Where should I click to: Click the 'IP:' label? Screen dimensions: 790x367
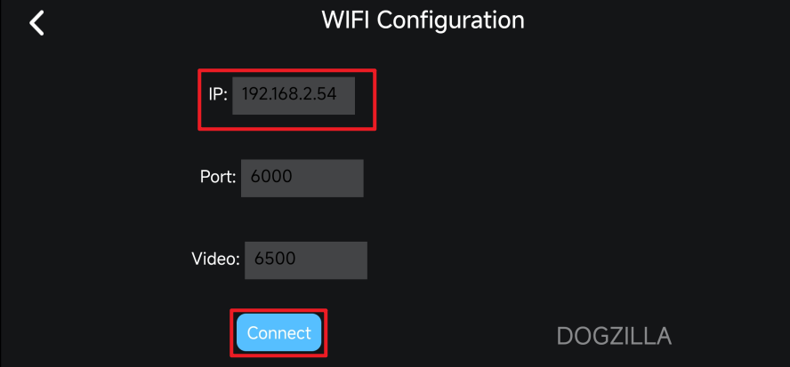click(x=218, y=95)
